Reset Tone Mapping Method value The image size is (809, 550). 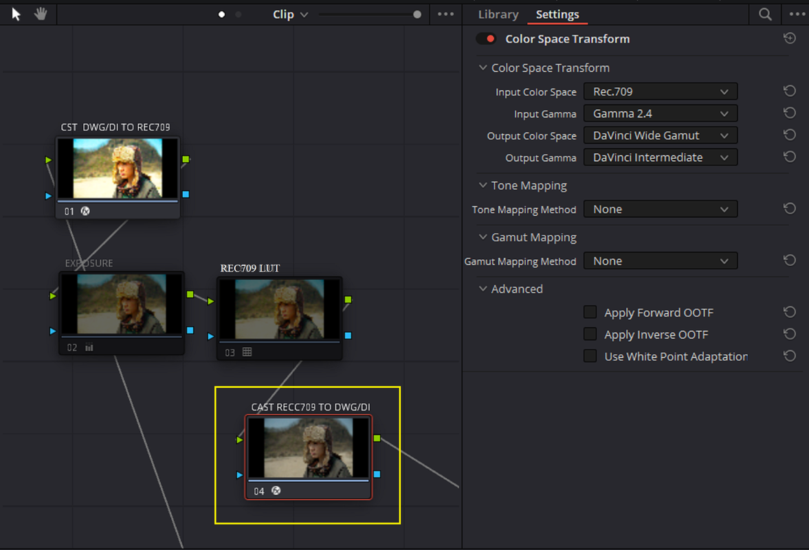pyautogui.click(x=789, y=209)
